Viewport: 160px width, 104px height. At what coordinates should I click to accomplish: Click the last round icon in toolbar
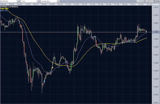click(158, 1)
